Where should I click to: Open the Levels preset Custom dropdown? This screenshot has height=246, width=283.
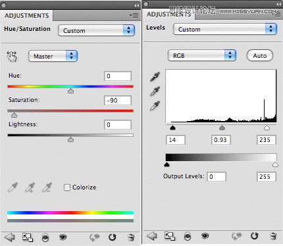[x=225, y=29]
